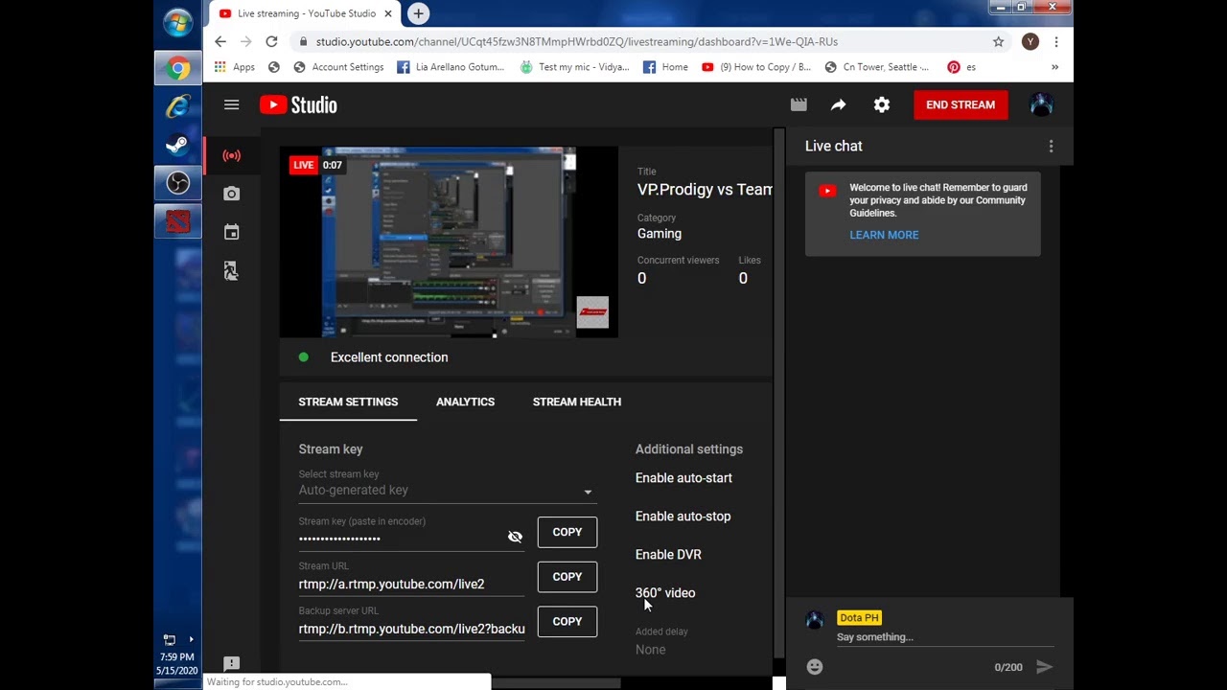
Task: Click the Backup server URL text field
Action: click(411, 629)
